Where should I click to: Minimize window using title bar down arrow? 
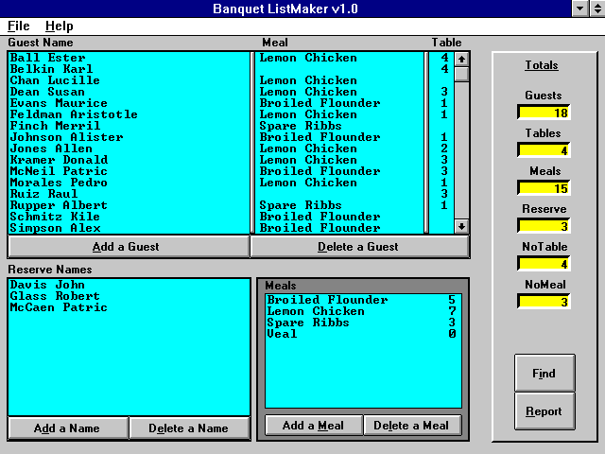tap(580, 9)
